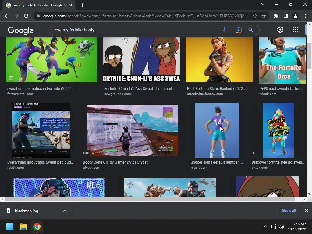The image size is (312, 234).
Task: Open the Google apps grid
Action: (x=296, y=30)
